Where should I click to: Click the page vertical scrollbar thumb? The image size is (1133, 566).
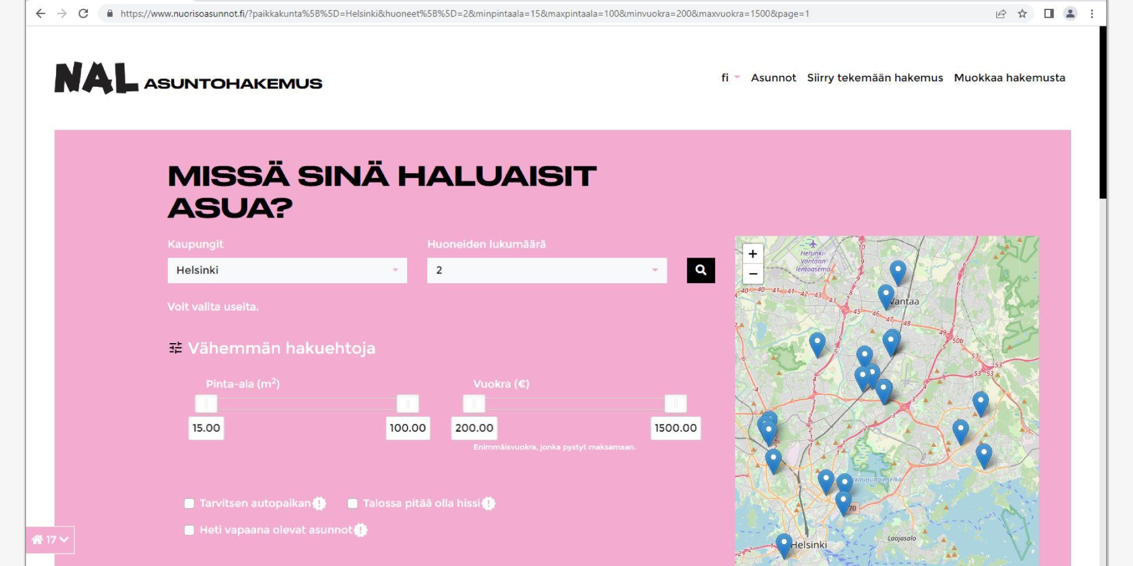tap(1103, 112)
